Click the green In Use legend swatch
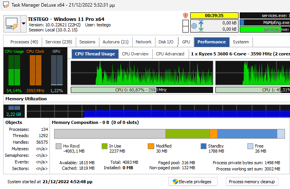This screenshot has width=290, height=189. click(x=104, y=146)
